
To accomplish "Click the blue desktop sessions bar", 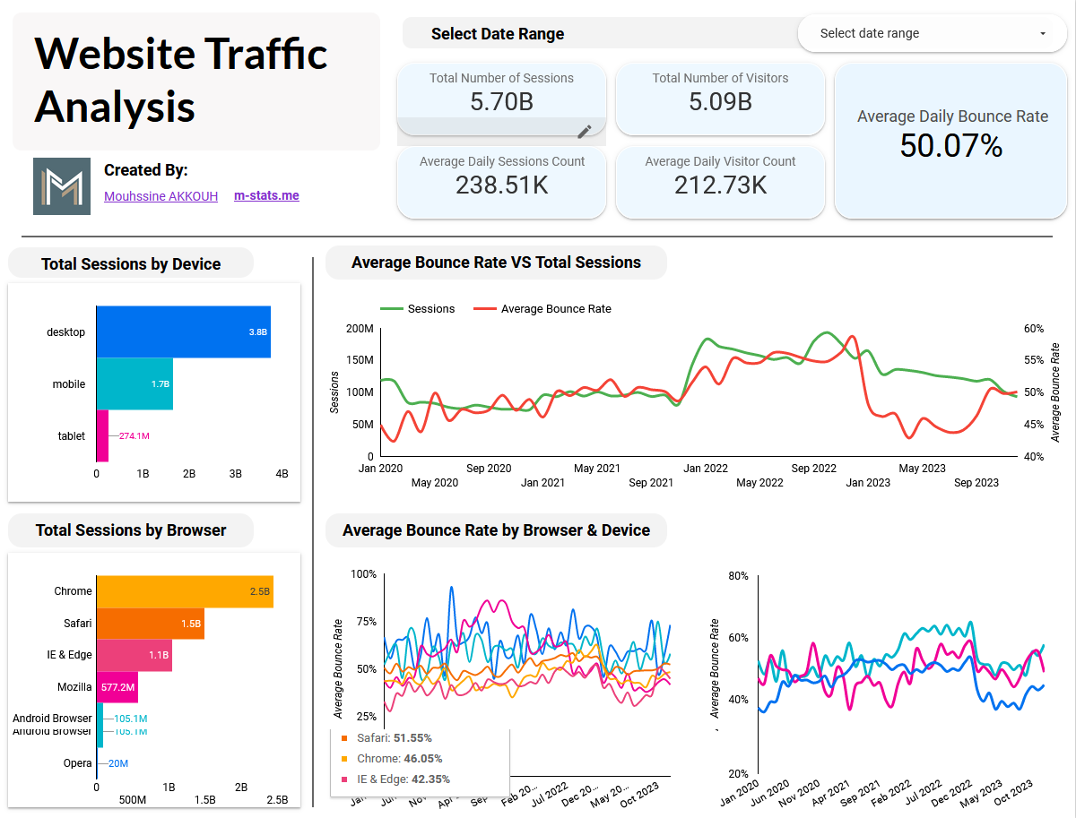I will point(183,332).
